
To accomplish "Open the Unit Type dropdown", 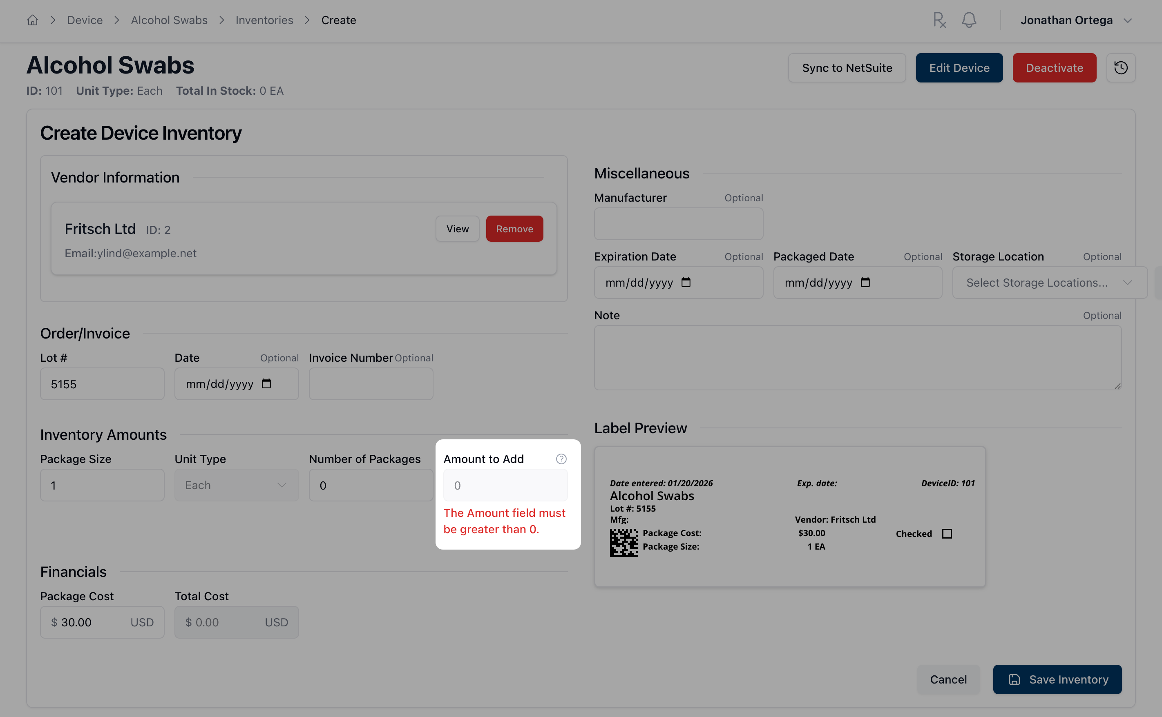I will [236, 485].
